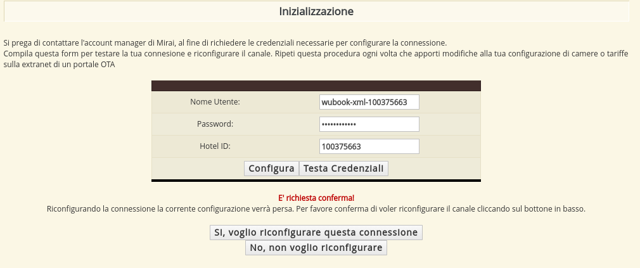This screenshot has height=268, width=640.
Task: Click the text line mentioning portale OTA
Action: pos(60,65)
